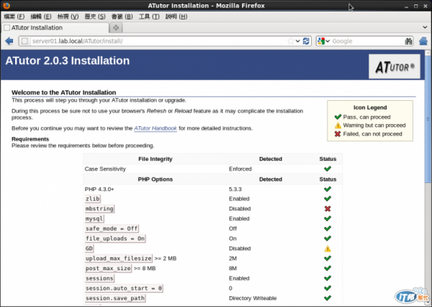
Task: Select the ATutor Installation tab
Action: tap(55, 27)
